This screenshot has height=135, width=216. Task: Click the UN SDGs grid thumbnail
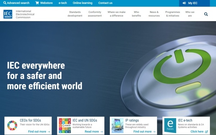[65, 126]
